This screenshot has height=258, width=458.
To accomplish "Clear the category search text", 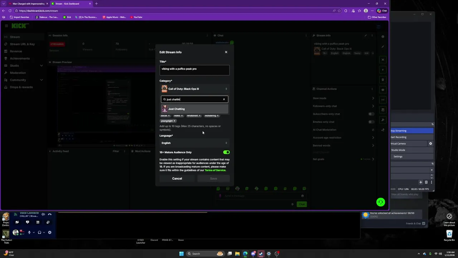I will [x=224, y=99].
